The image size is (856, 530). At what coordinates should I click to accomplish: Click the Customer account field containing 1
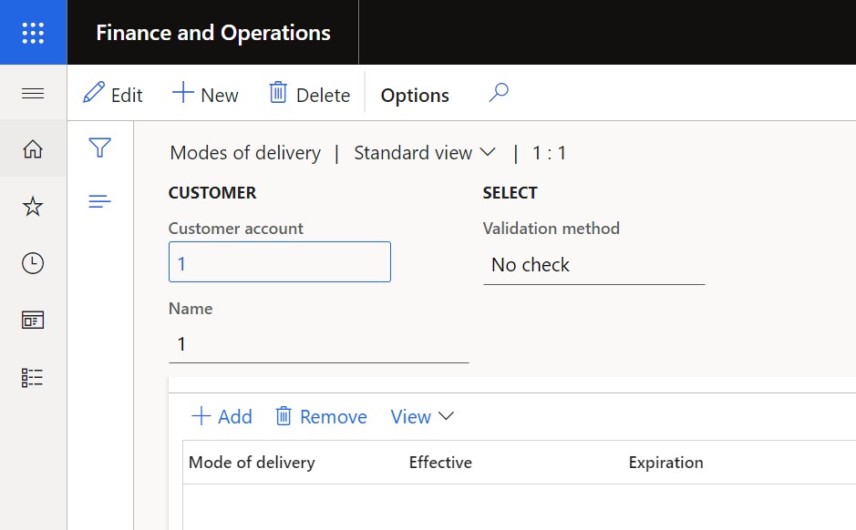[279, 261]
